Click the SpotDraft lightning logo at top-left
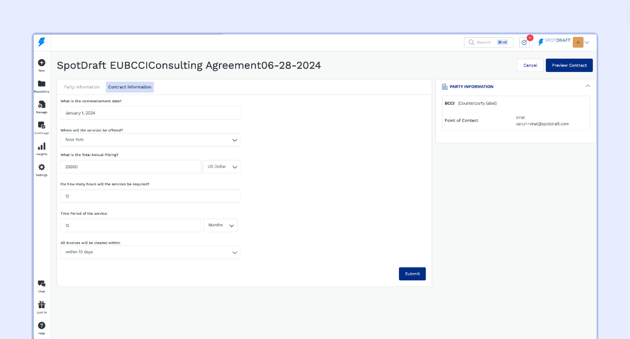The width and height of the screenshot is (630, 339). (41, 42)
